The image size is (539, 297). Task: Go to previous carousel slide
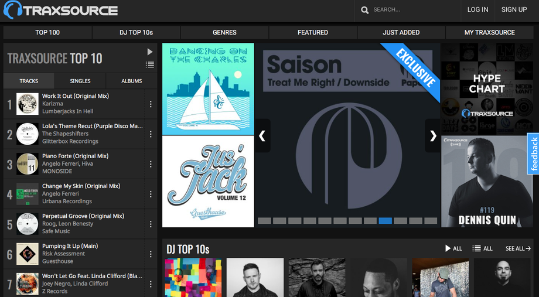point(262,136)
